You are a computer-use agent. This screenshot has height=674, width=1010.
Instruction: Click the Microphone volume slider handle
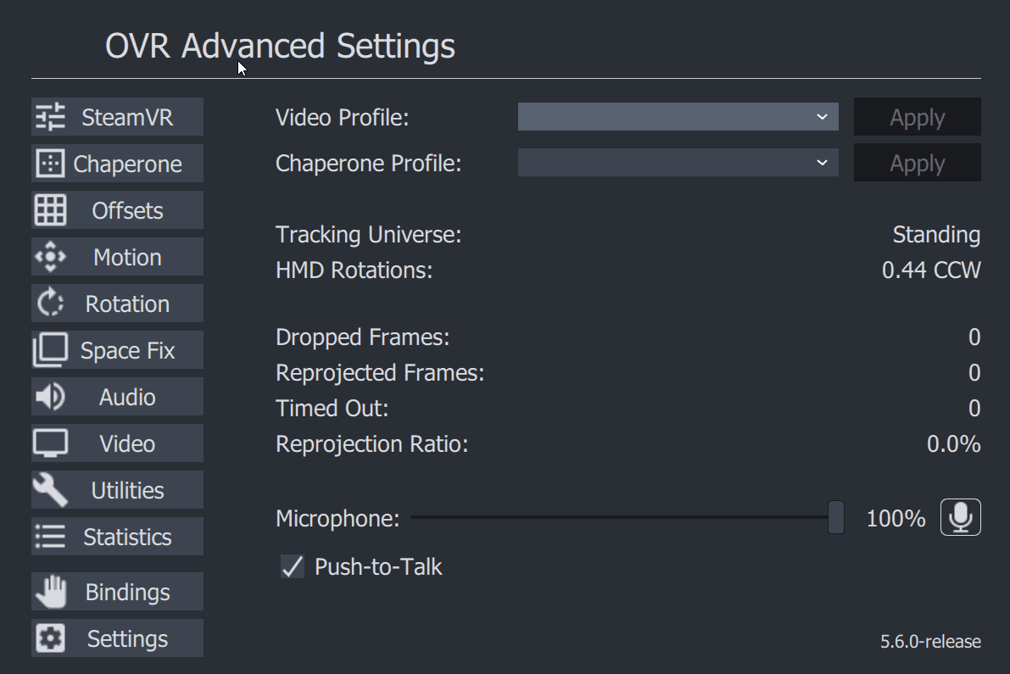coord(836,517)
